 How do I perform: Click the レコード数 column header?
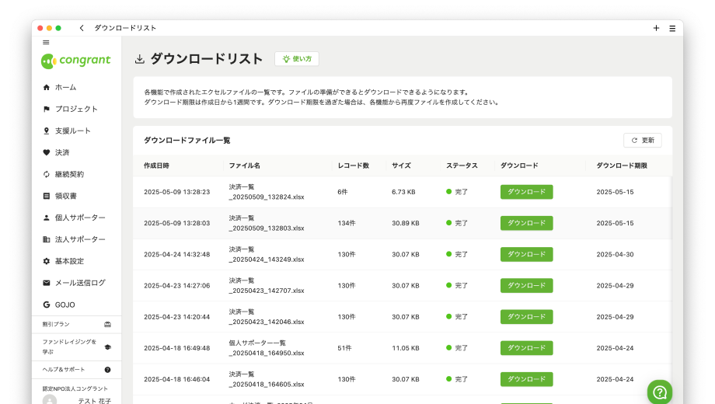point(353,165)
